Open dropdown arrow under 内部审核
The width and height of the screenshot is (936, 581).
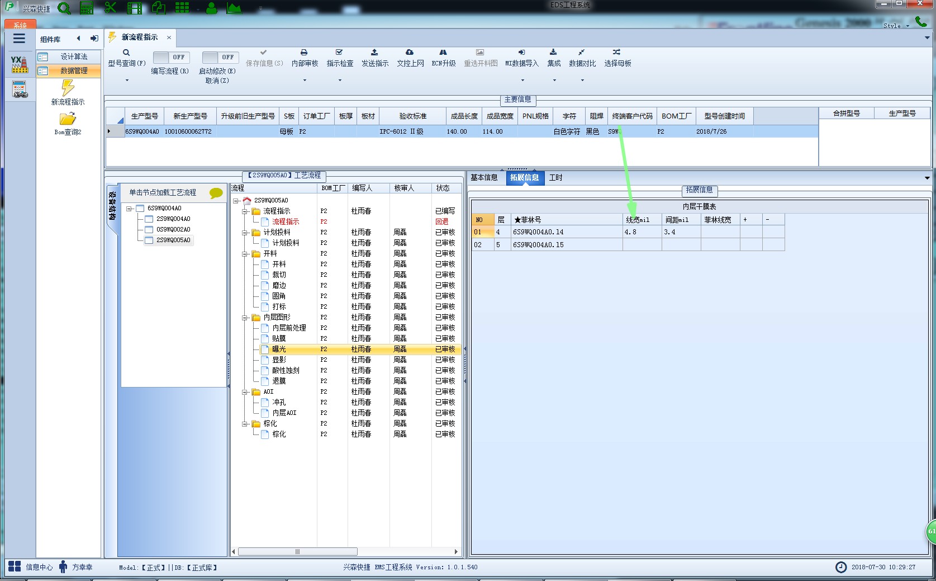click(305, 81)
